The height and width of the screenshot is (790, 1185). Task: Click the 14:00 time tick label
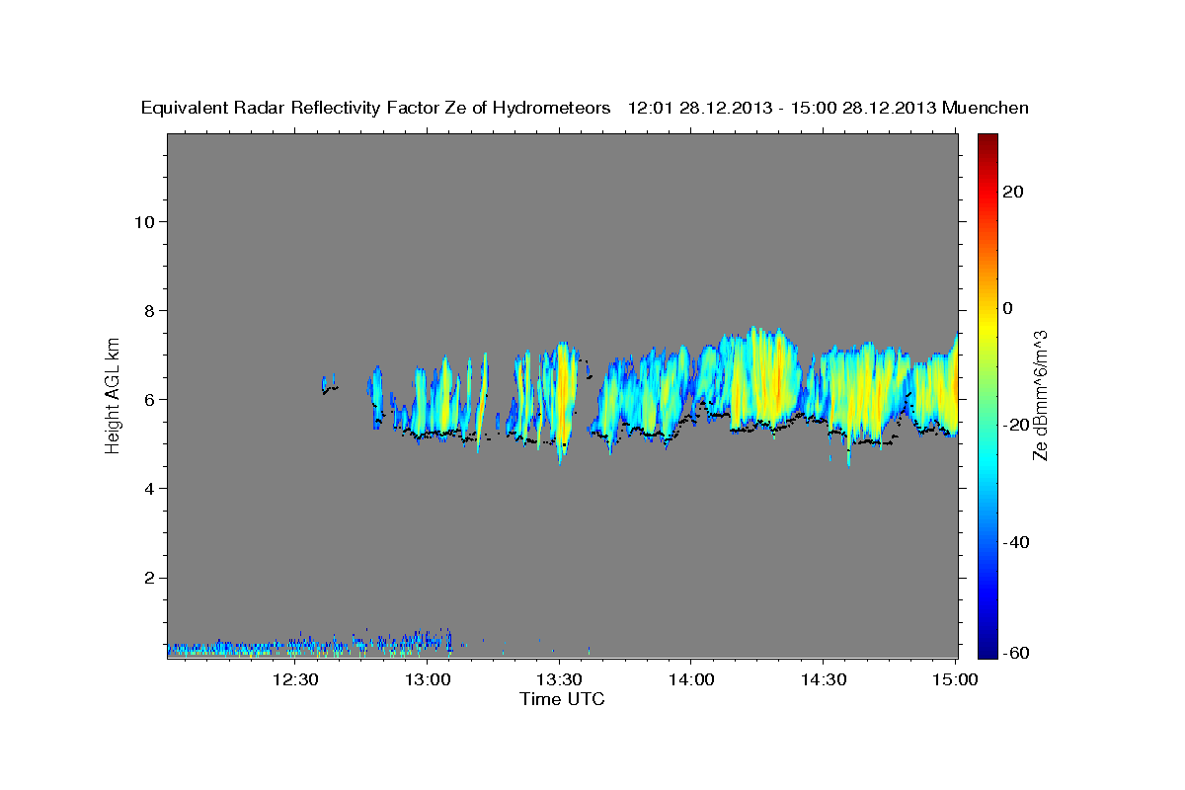click(690, 679)
